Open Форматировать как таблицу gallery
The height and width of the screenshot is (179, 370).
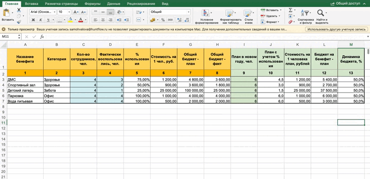tap(231, 17)
